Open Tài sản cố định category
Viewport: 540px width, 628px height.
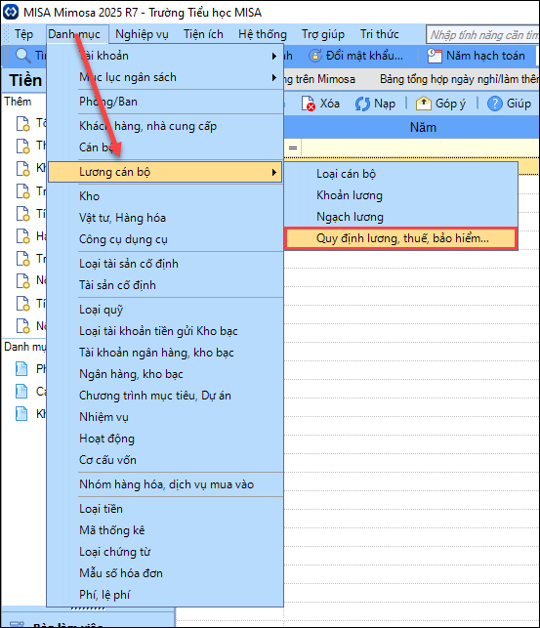(x=117, y=285)
